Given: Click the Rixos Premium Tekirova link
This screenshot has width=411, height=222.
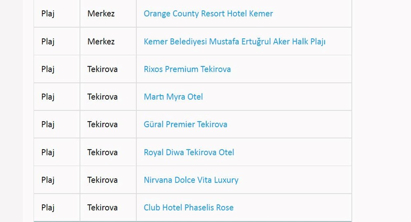Looking at the screenshot, I should click(x=187, y=69).
